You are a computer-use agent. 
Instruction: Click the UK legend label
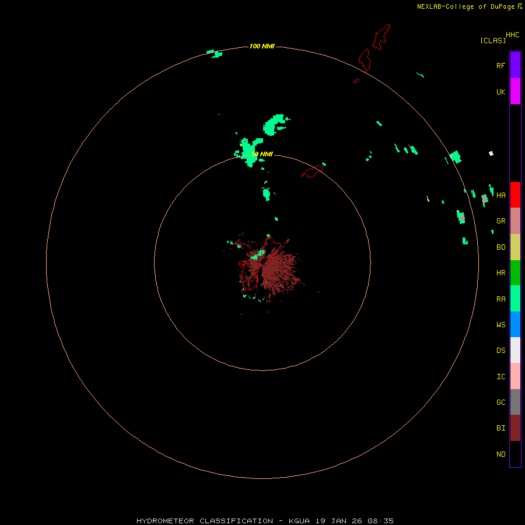click(x=501, y=92)
